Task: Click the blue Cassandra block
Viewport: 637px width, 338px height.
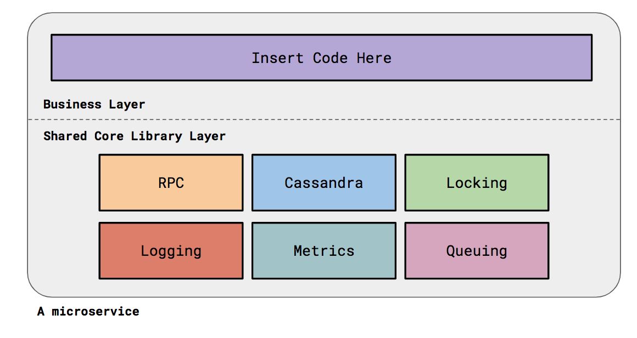Action: (324, 183)
